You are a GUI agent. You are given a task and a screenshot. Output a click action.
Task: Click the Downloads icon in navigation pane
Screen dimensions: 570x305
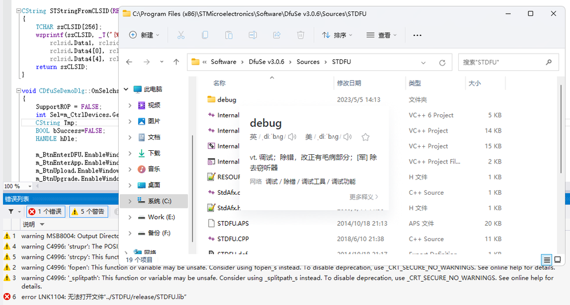click(x=142, y=153)
